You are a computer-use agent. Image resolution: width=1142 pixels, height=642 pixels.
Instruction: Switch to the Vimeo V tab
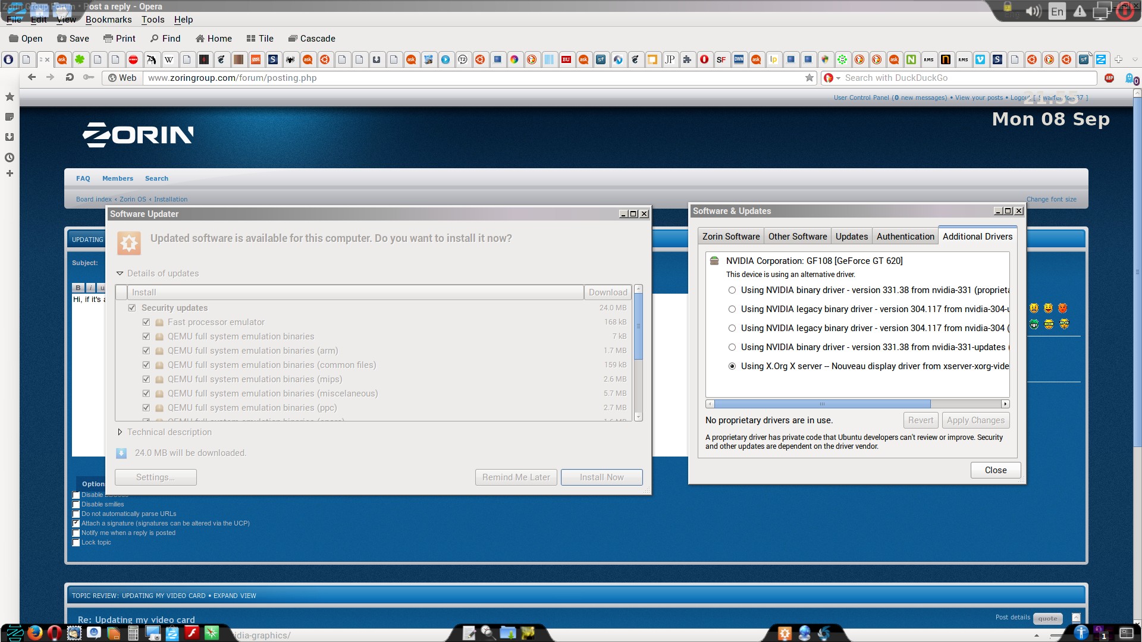[980, 59]
